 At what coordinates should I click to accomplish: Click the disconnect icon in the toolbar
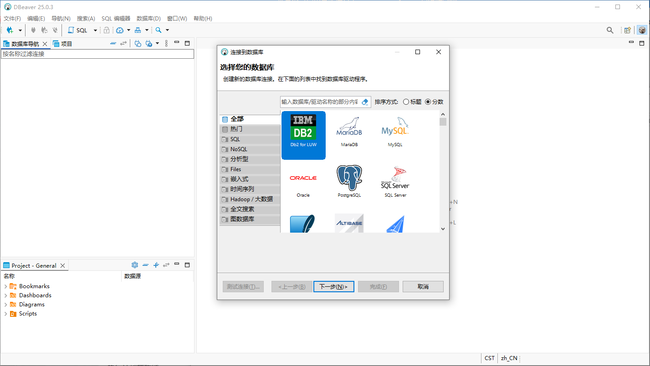[x=55, y=30]
